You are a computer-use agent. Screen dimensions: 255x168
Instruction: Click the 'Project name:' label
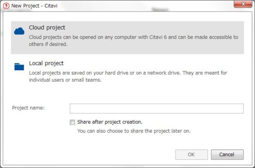pyautogui.click(x=28, y=108)
